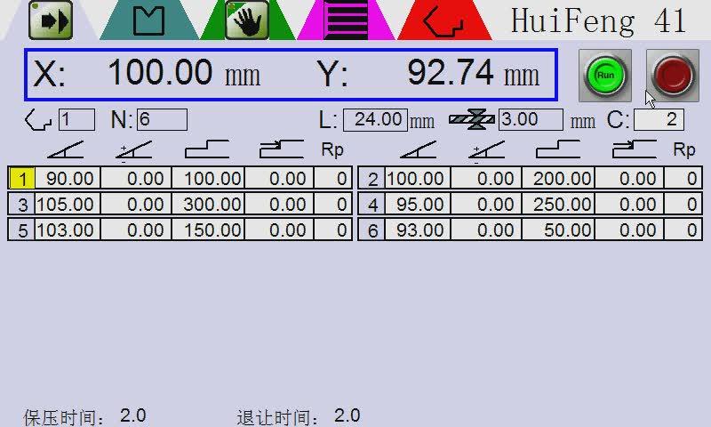
Task: Click the HuiFeng 41 title text
Action: point(597,21)
